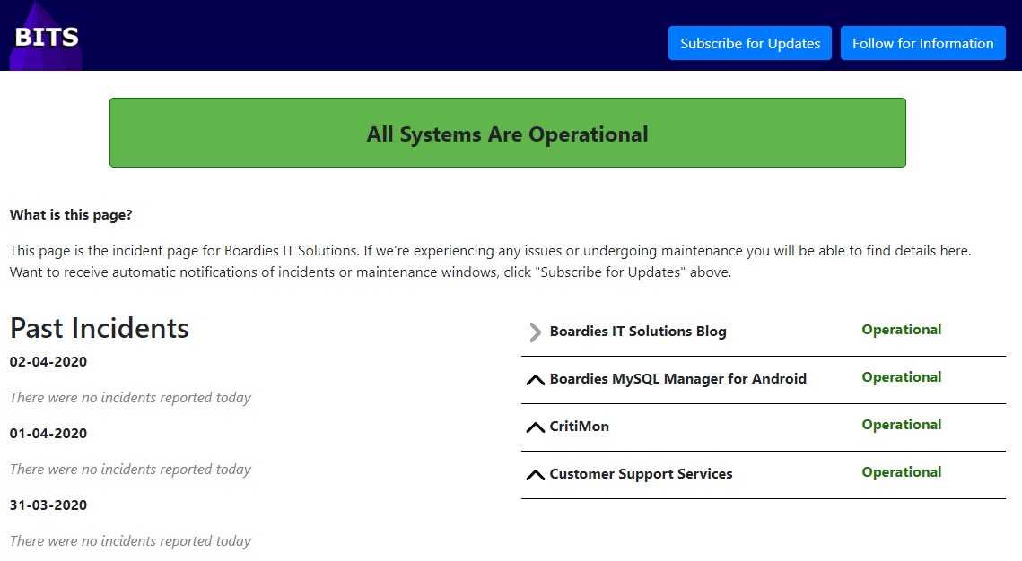This screenshot has width=1022, height=561.
Task: Open the Customer Support Services name
Action: [641, 474]
